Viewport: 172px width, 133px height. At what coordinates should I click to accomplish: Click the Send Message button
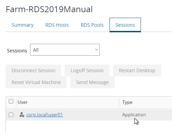pos(92,82)
